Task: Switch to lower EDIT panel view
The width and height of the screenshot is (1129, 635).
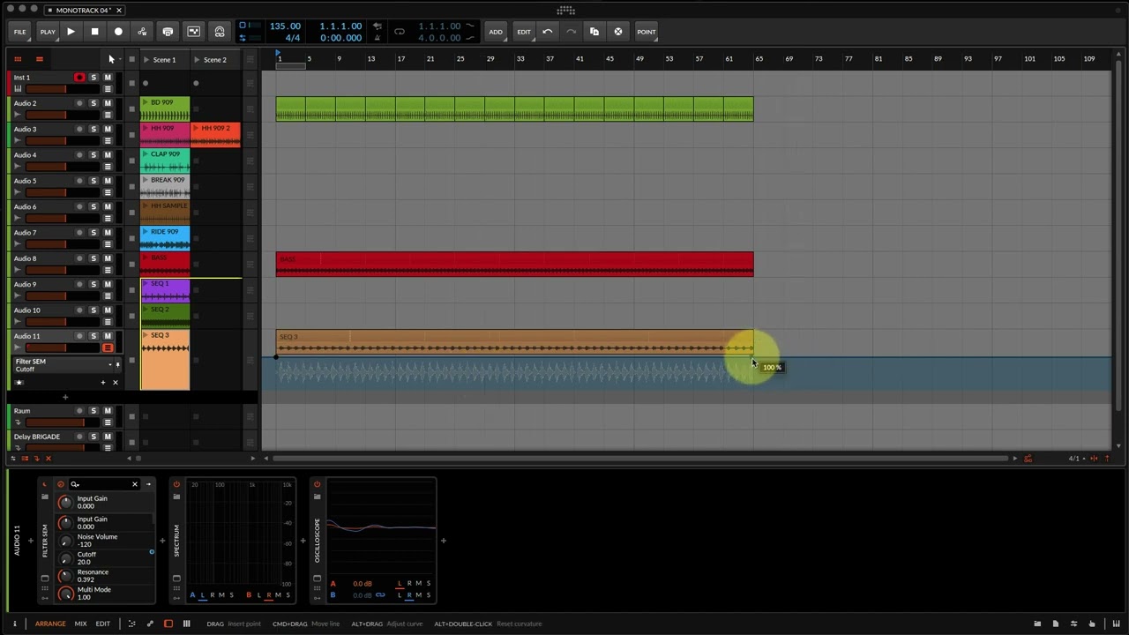Action: click(102, 624)
